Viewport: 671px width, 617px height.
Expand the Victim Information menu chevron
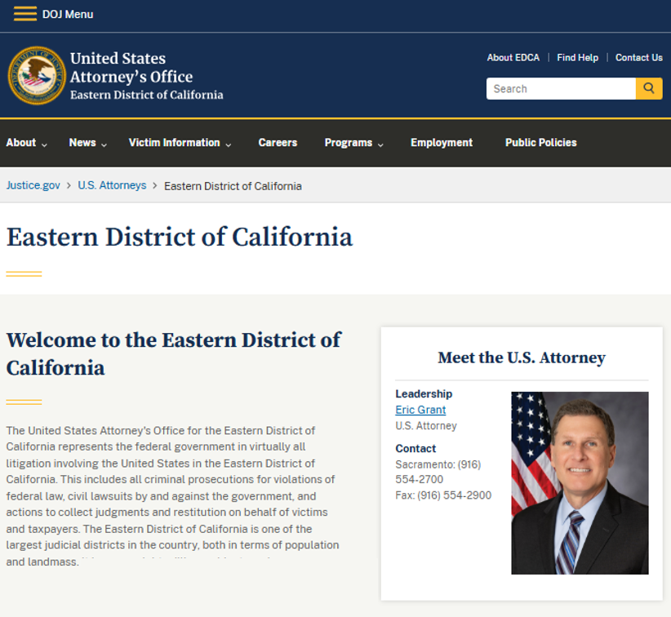229,145
